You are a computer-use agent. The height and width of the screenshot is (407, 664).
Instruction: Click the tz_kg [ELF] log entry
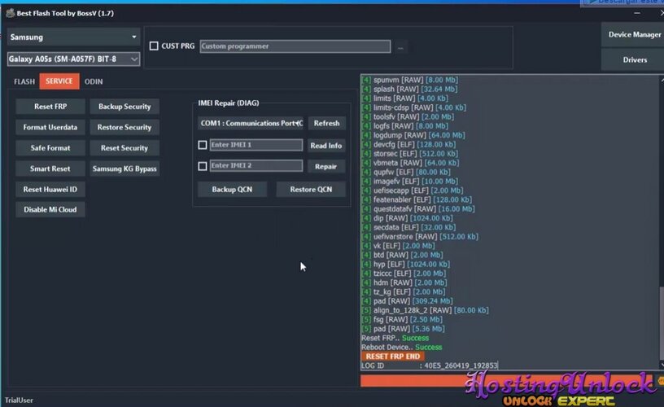pos(403,291)
